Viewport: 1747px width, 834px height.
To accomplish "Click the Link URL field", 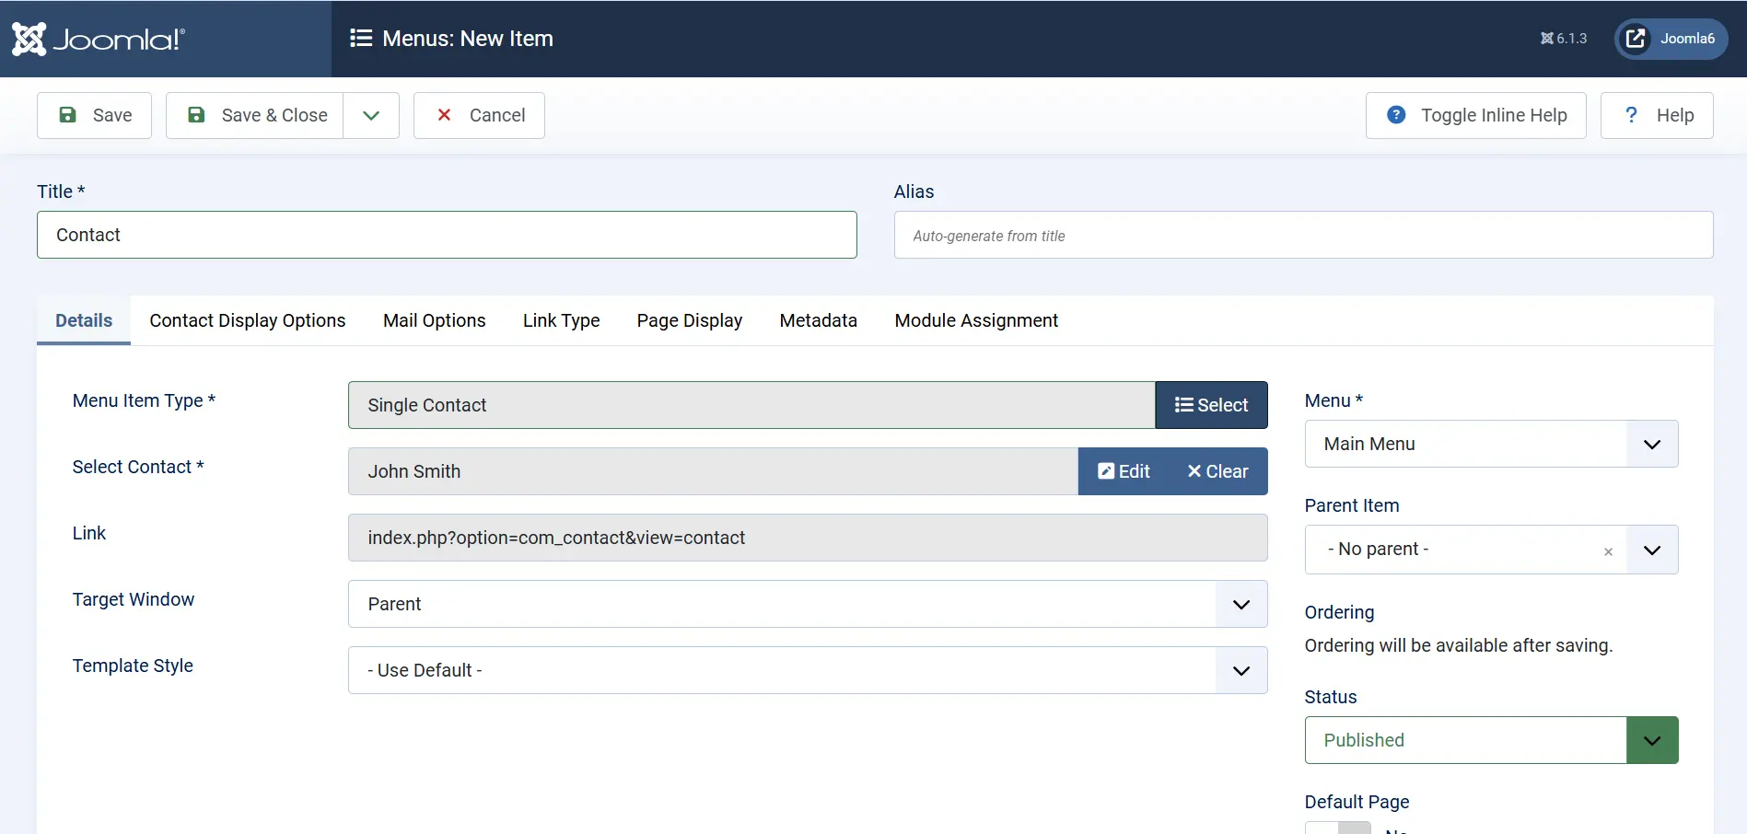I will (x=808, y=538).
